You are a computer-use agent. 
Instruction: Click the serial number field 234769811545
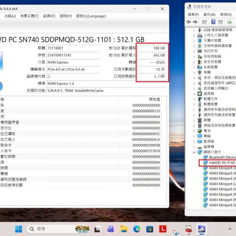click(x=73, y=55)
